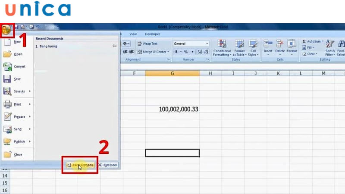Apply Accounting dollar format
The width and height of the screenshot is (345, 194).
(176, 52)
